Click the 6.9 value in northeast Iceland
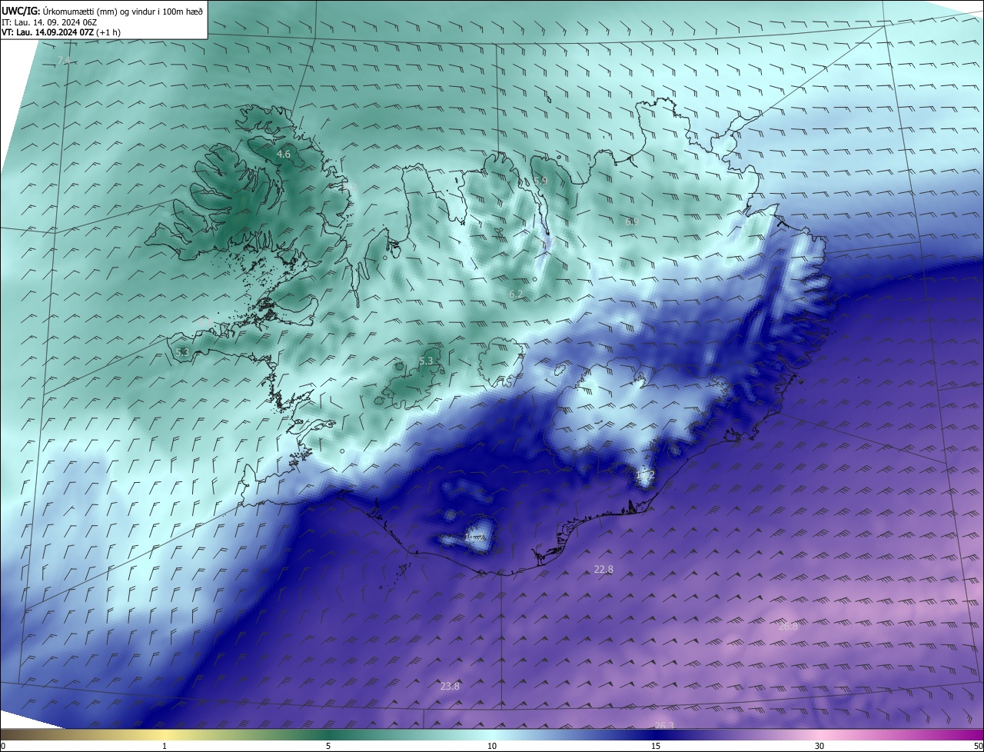 coord(632,221)
